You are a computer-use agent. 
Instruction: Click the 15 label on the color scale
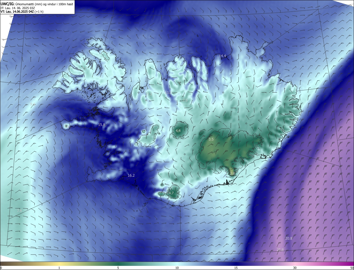[236, 268]
